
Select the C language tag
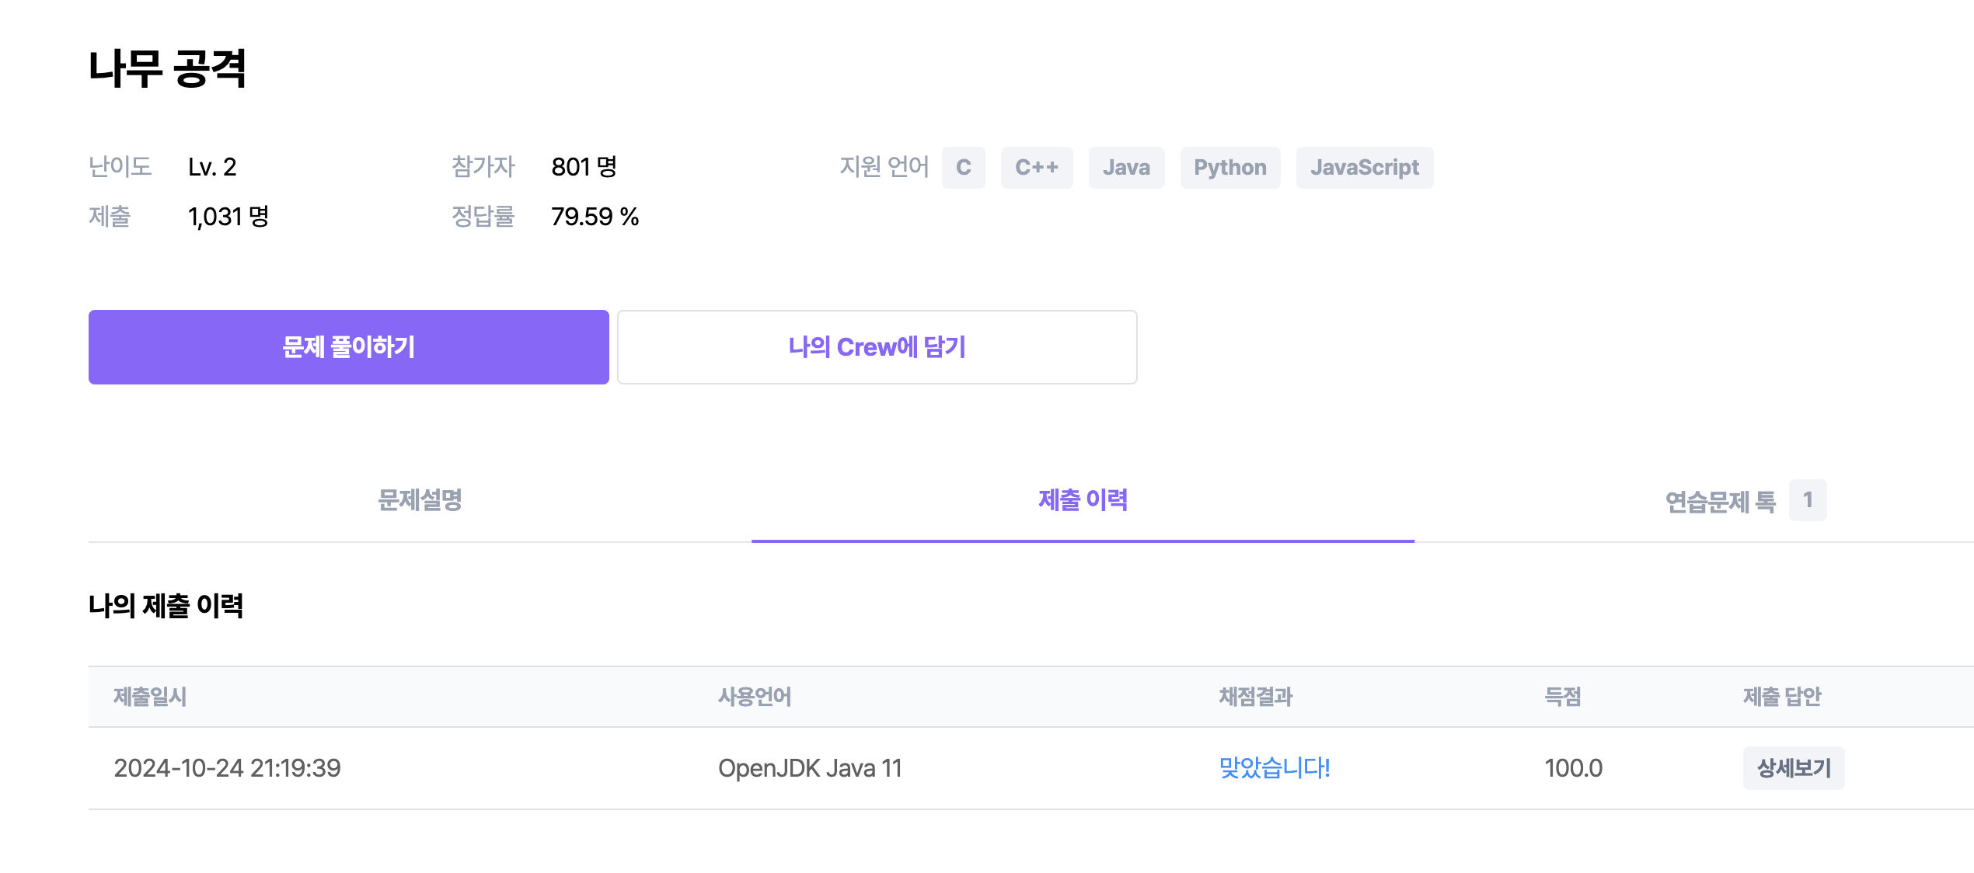[x=963, y=168]
